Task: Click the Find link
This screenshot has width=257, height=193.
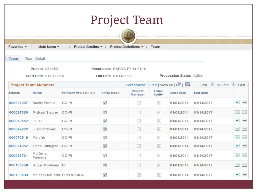Action: [153, 85]
